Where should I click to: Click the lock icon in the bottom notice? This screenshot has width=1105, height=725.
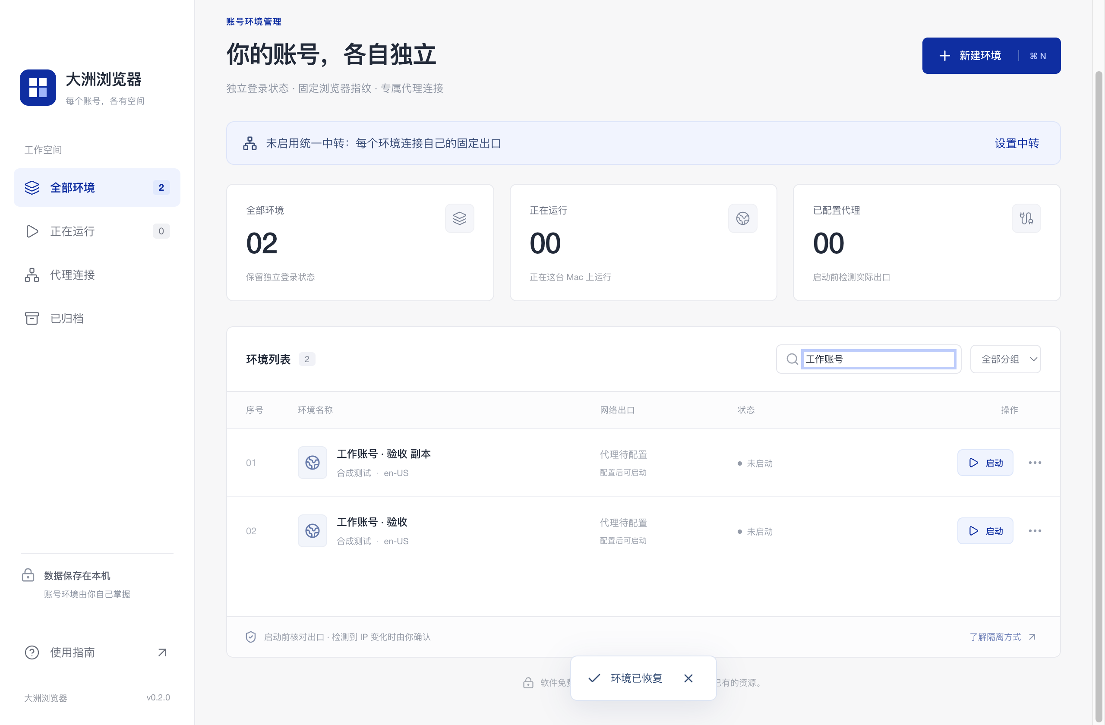[528, 683]
